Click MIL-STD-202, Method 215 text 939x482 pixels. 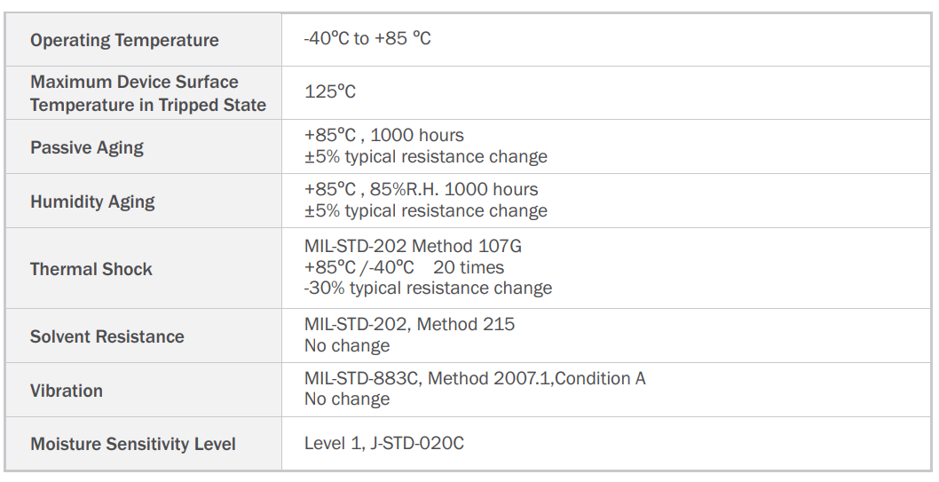coord(409,325)
